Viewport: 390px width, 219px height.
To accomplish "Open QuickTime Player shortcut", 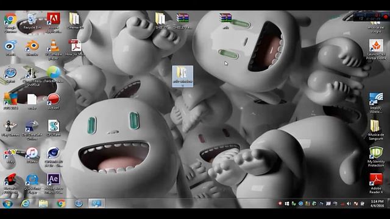I will point(32,184).
